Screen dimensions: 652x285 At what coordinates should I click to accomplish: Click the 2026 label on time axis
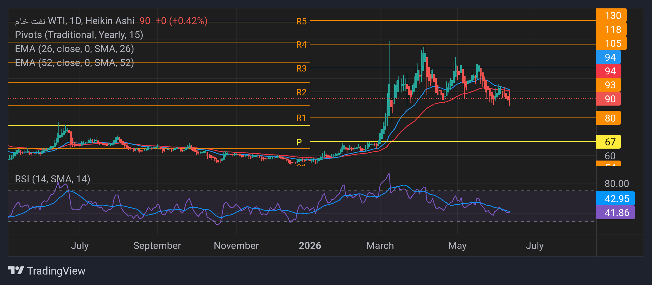click(x=310, y=246)
